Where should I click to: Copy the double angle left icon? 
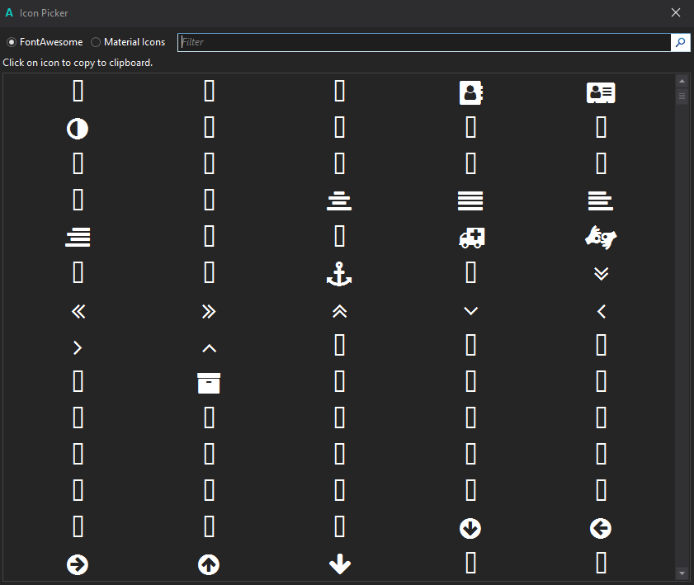(78, 311)
